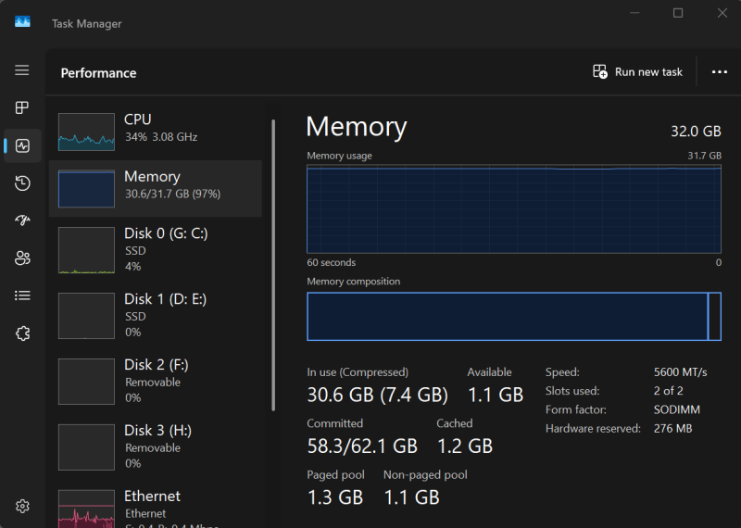Select CPU in the resource list
The width and height of the screenshot is (741, 528).
click(156, 132)
